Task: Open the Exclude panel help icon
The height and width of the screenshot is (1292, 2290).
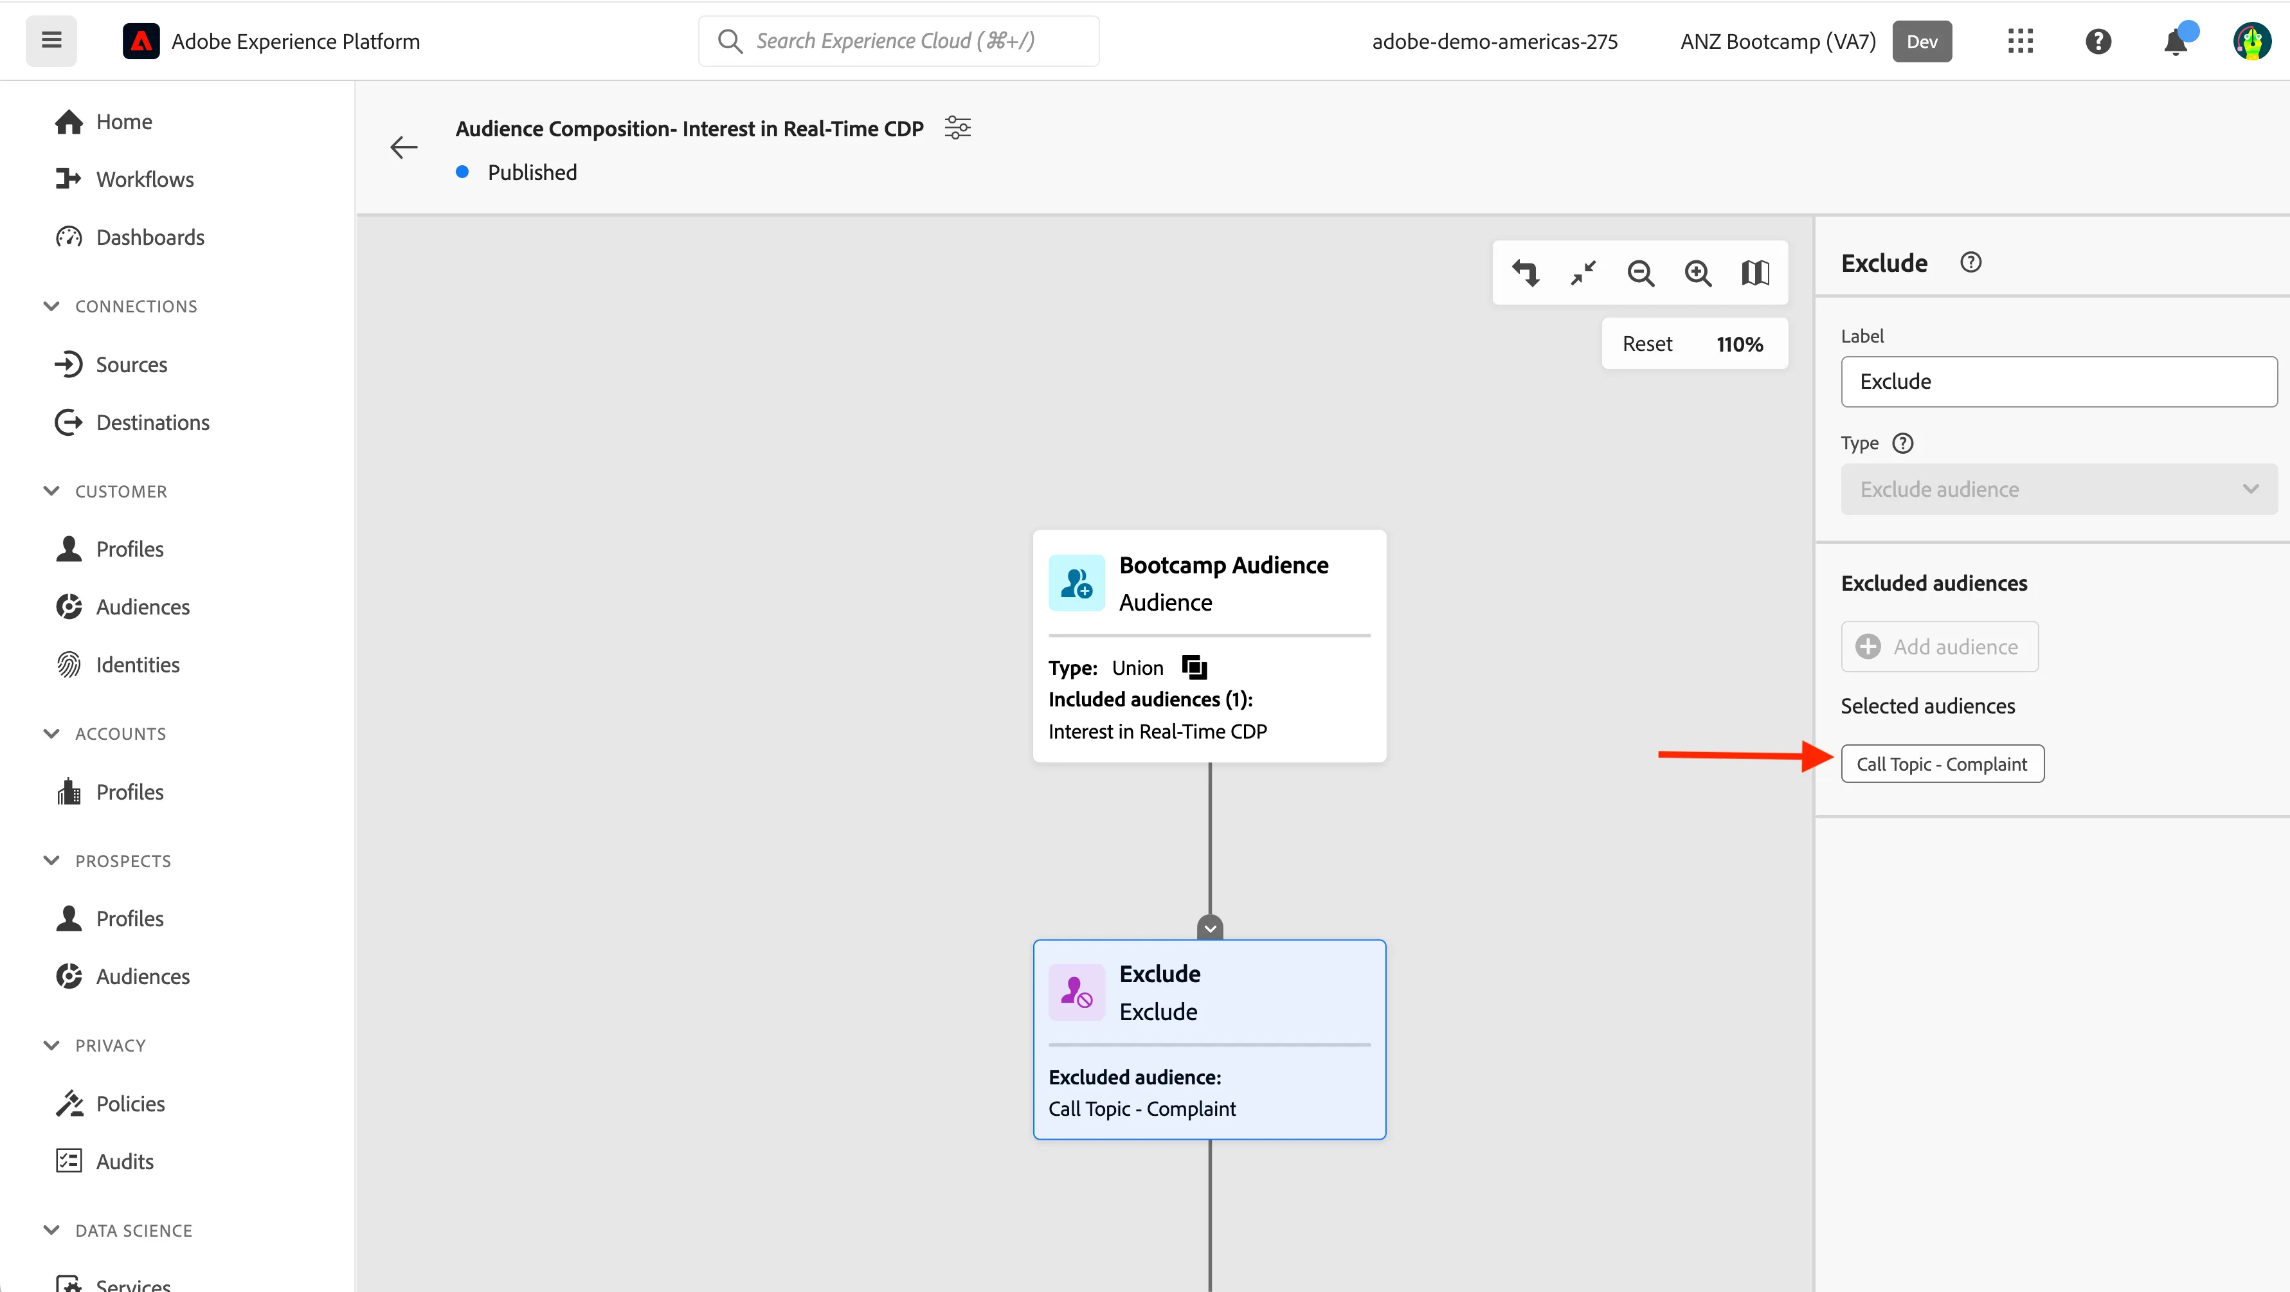Action: click(1971, 262)
